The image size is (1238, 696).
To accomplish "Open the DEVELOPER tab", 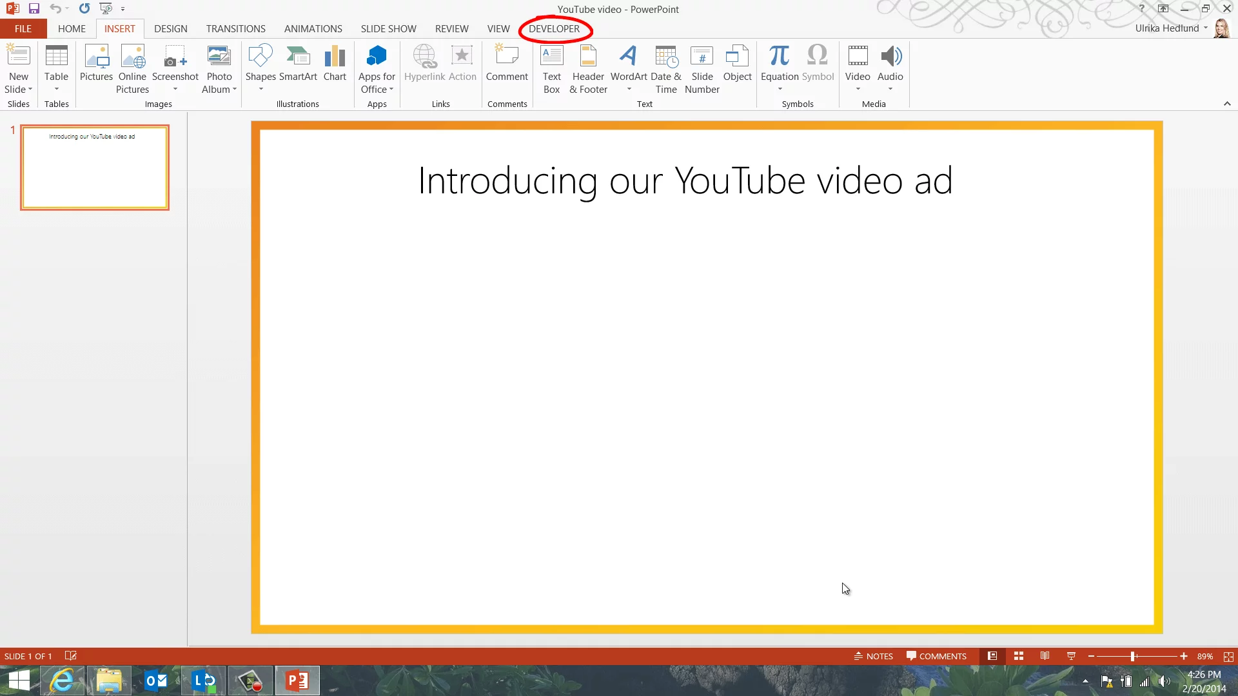I will 554,29.
